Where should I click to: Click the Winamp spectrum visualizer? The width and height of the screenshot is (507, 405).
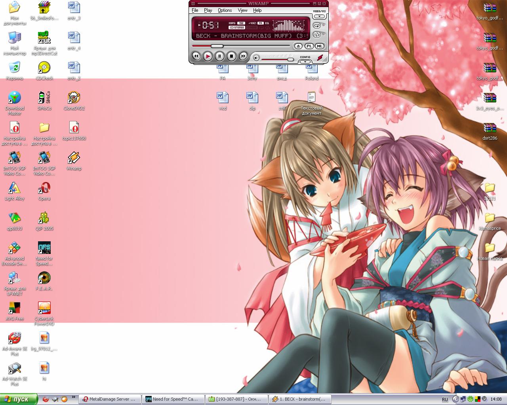tap(288, 25)
